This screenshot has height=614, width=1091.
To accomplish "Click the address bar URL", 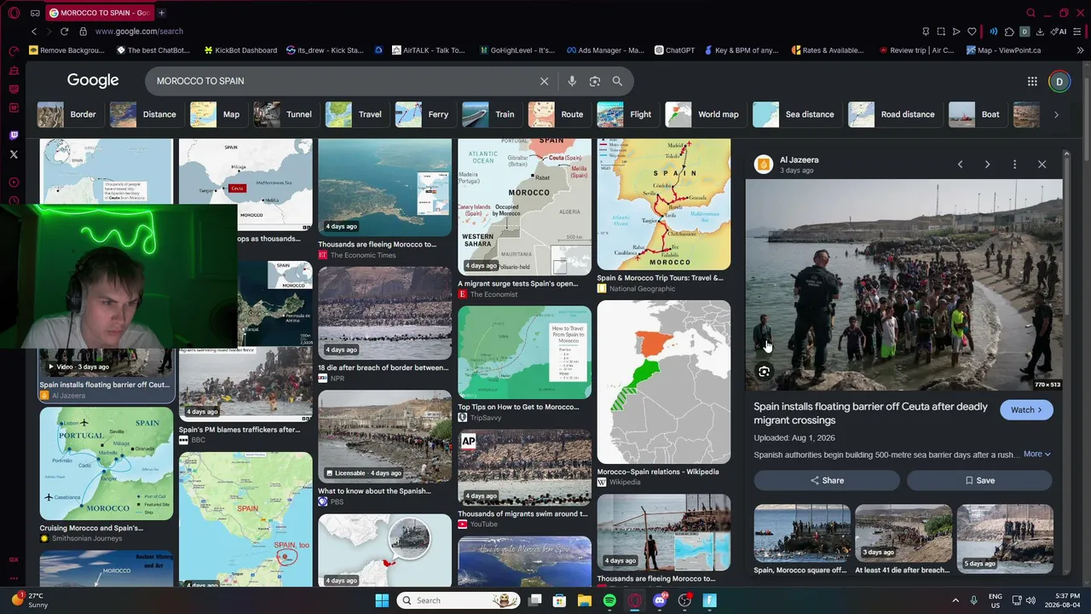I will point(139,32).
